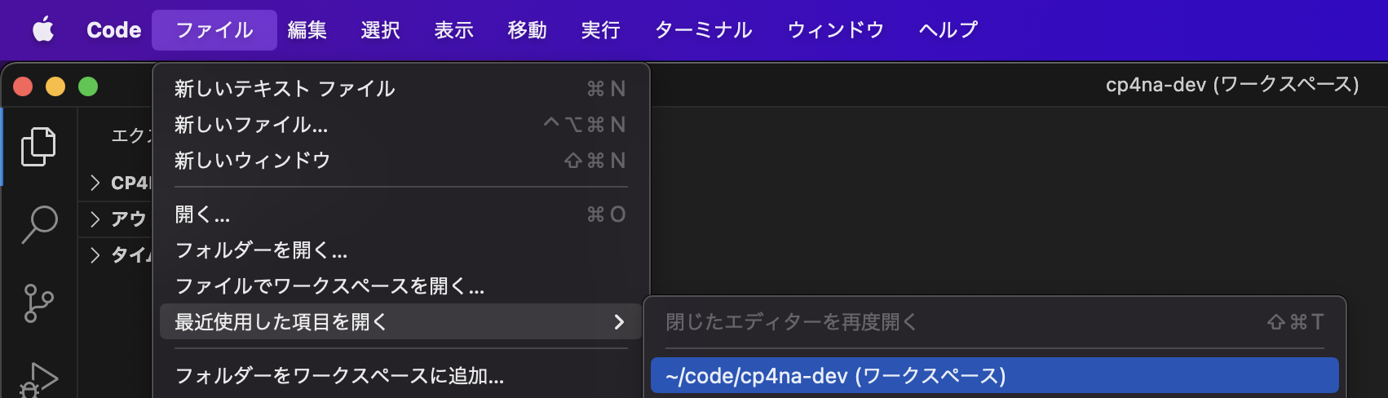Open the Source Control view icon
This screenshot has height=398, width=1388.
tap(38, 303)
